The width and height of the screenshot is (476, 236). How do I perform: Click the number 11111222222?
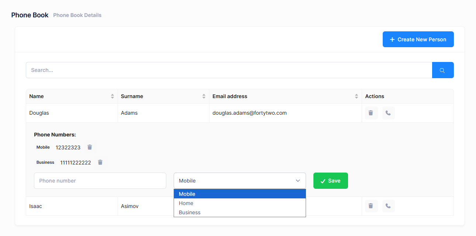click(x=76, y=163)
